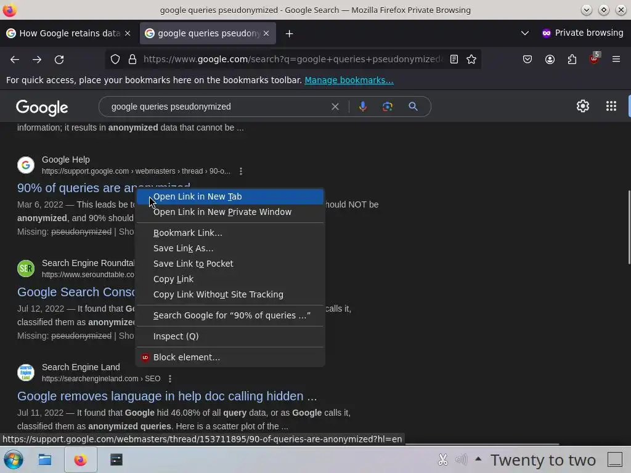Close the google queries pseudonymized tab
Viewport: 631px width, 473px height.
point(266,33)
